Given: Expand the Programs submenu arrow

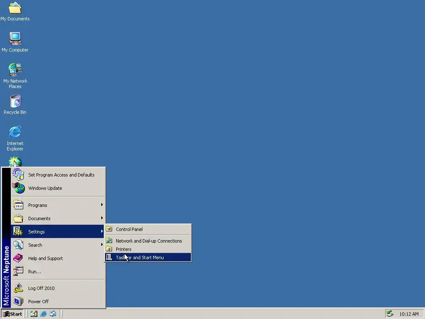Looking at the screenshot, I should (x=102, y=204).
